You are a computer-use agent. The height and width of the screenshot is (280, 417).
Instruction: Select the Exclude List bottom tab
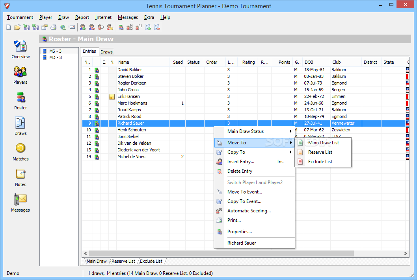point(151,261)
